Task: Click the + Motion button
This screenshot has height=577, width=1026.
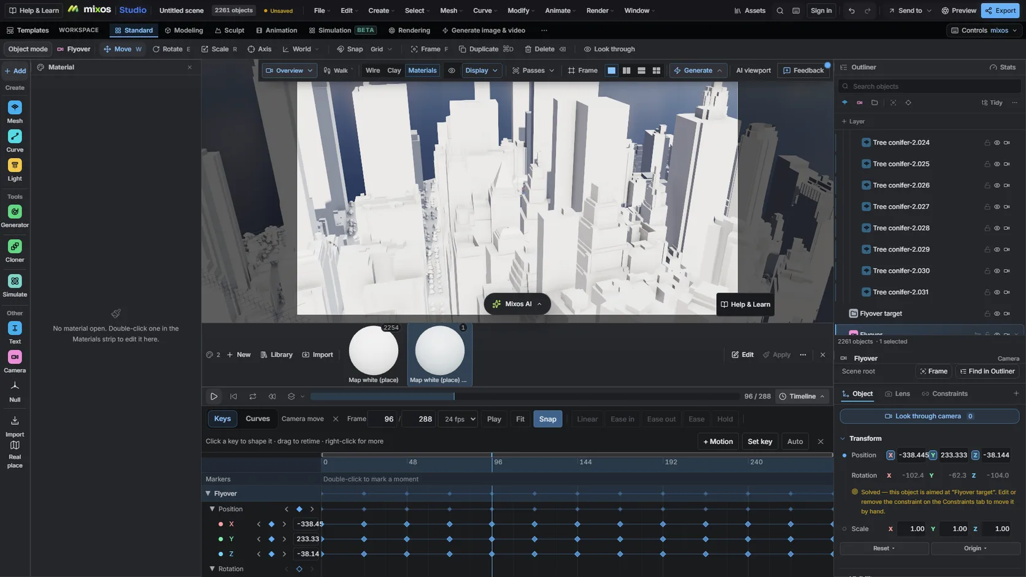Action: (718, 441)
